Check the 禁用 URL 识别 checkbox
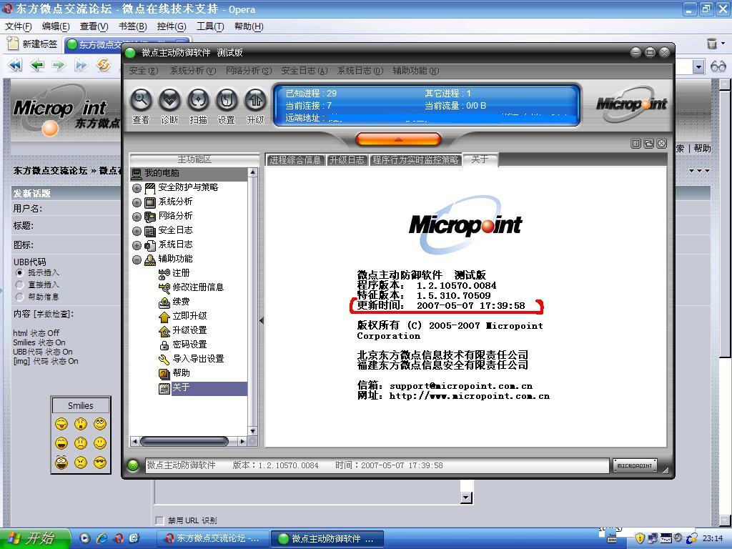Viewport: 732px width, 549px height. point(159,520)
